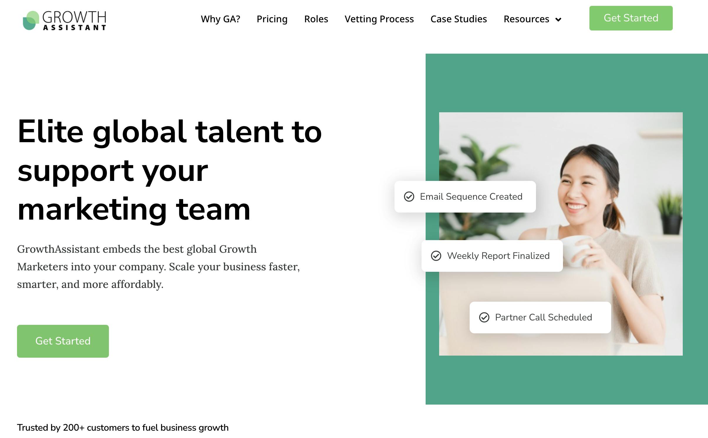The image size is (708, 438).
Task: Click the Partner Call Scheduled badge
Action: click(x=540, y=317)
